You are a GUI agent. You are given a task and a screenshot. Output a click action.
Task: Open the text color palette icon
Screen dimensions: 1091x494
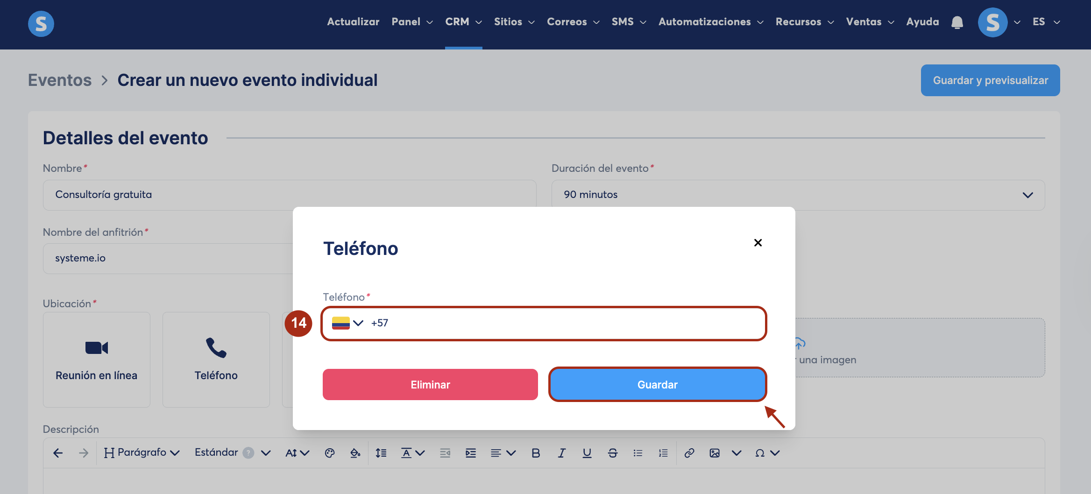point(330,453)
